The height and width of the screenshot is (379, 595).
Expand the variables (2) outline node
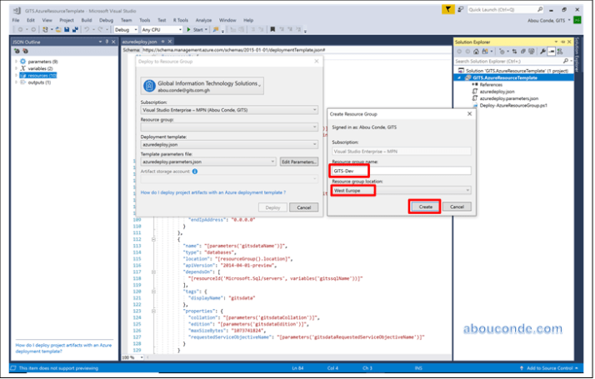pos(16,68)
